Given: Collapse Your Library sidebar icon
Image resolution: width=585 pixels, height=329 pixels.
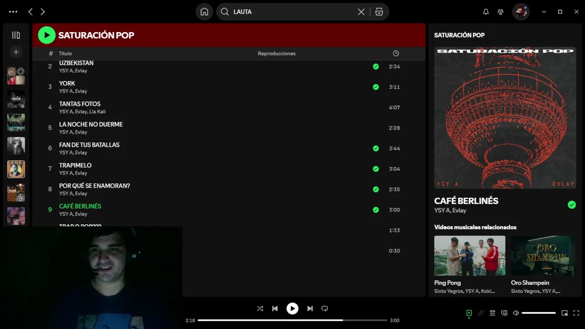Looking at the screenshot, I should click(x=16, y=35).
